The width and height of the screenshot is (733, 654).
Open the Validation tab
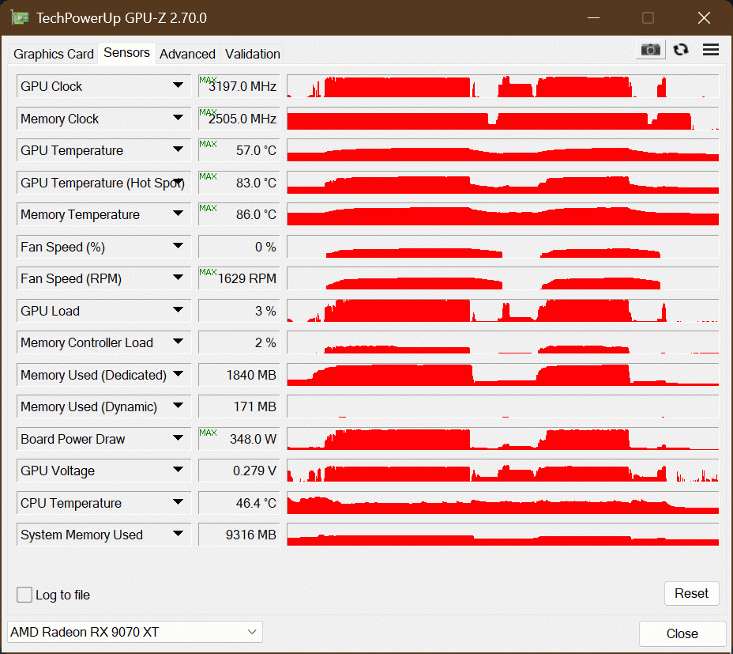point(253,54)
